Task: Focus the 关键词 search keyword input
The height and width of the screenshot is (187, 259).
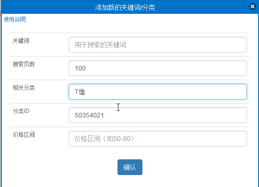Action: 158,45
